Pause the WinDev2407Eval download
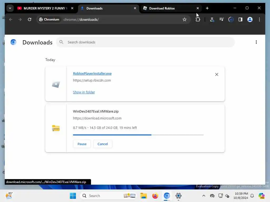The width and height of the screenshot is (270, 202). coord(82,144)
